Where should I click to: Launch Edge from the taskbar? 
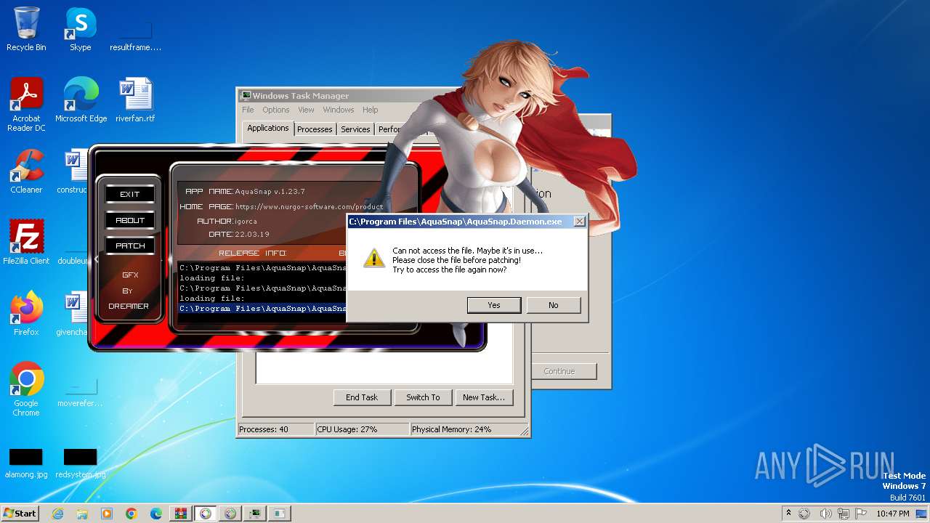156,514
